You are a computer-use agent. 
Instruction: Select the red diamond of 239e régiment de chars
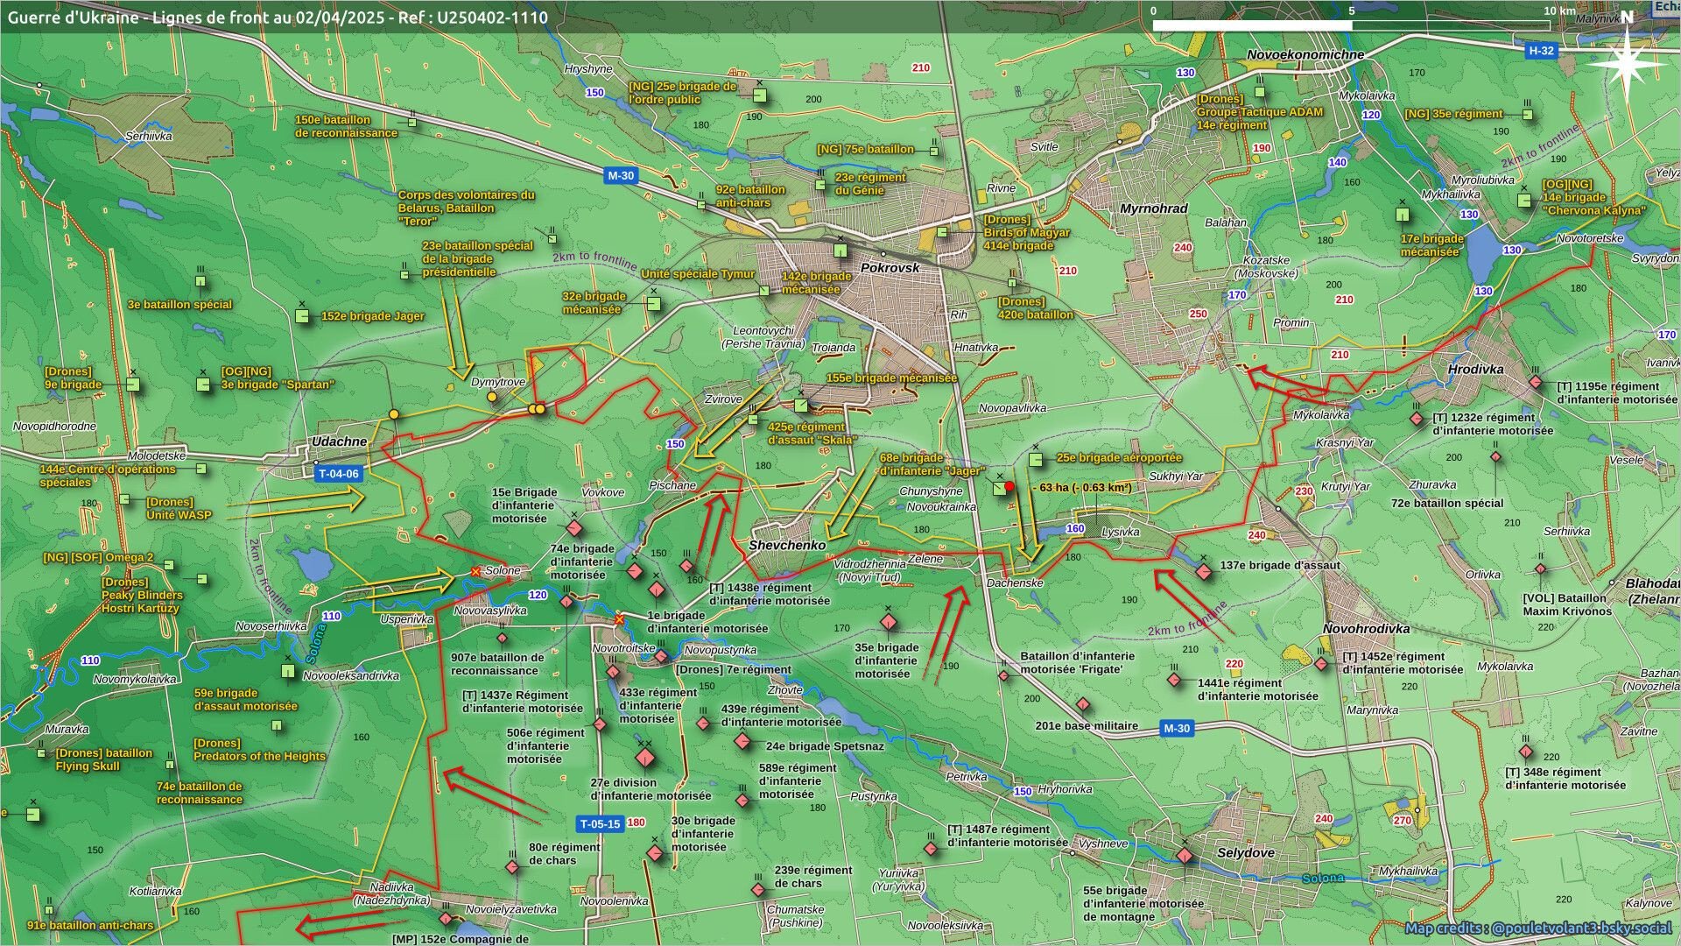coord(758,890)
